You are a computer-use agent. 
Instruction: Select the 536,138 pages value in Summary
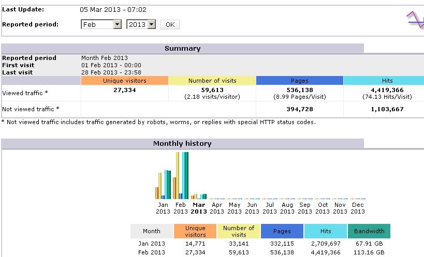pyautogui.click(x=300, y=90)
